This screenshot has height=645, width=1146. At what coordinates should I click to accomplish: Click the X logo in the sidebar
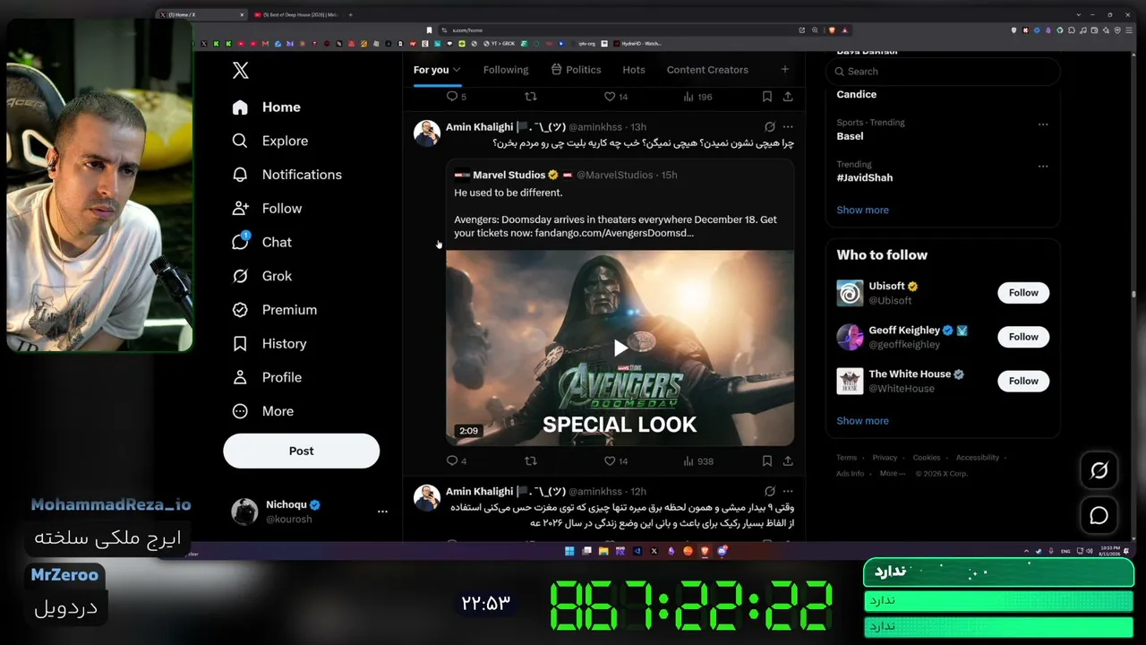(240, 71)
